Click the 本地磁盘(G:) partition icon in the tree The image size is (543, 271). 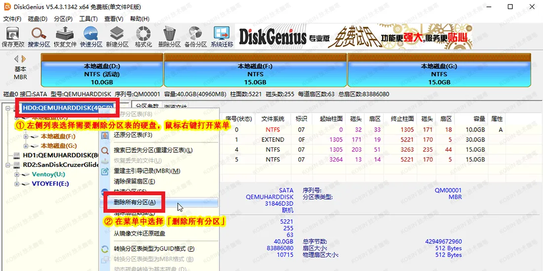point(35,145)
